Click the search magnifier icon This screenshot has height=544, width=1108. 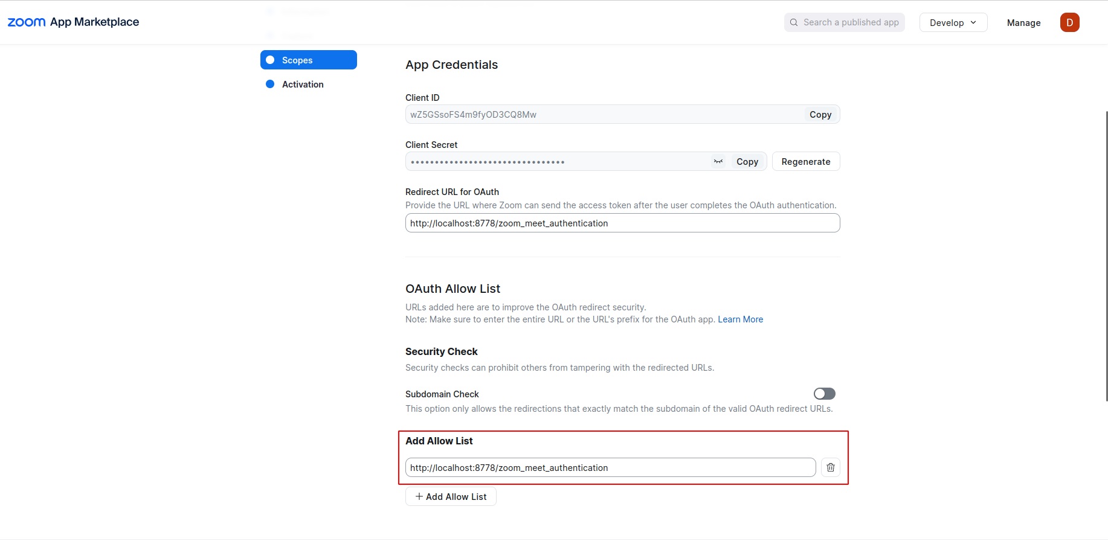(794, 22)
